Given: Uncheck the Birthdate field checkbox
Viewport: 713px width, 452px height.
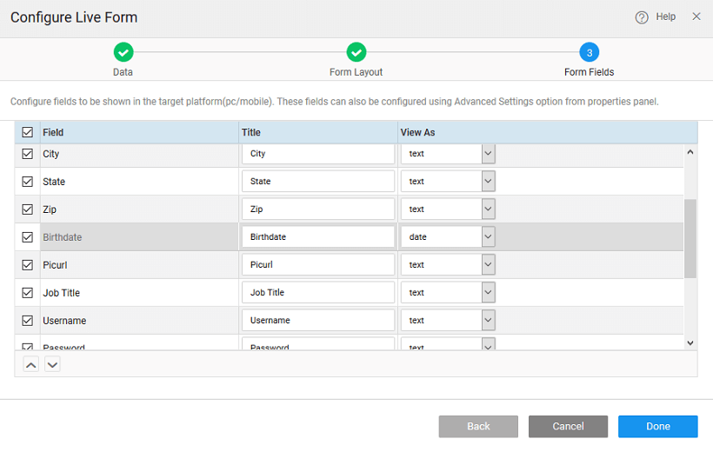Looking at the screenshot, I should coord(28,237).
